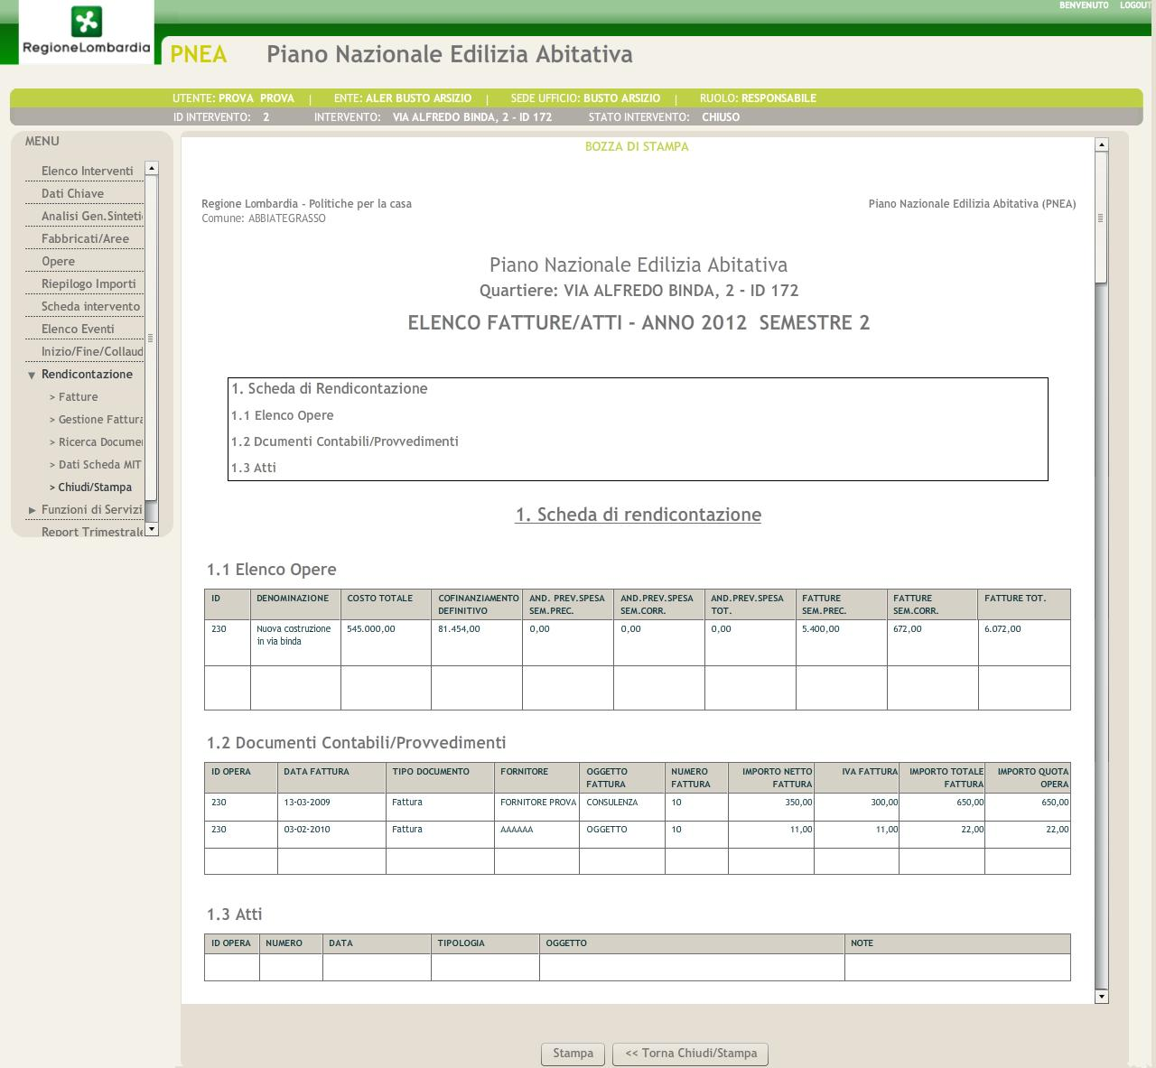Click the LOGOUT link

[1135, 5]
